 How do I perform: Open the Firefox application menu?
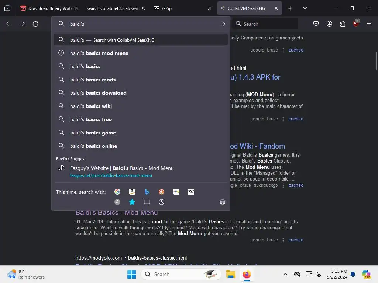click(x=369, y=24)
